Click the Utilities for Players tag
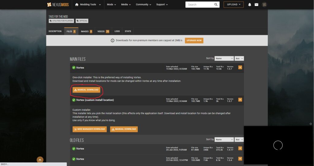Screen dimensions: 314x166 [61, 21]
